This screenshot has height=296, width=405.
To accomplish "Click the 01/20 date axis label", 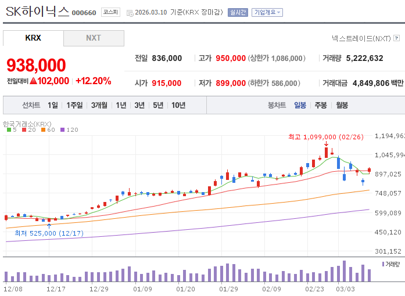I will (185, 289).
